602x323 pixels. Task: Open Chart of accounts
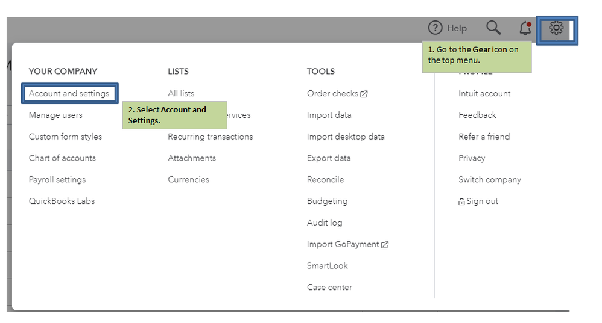coord(62,158)
